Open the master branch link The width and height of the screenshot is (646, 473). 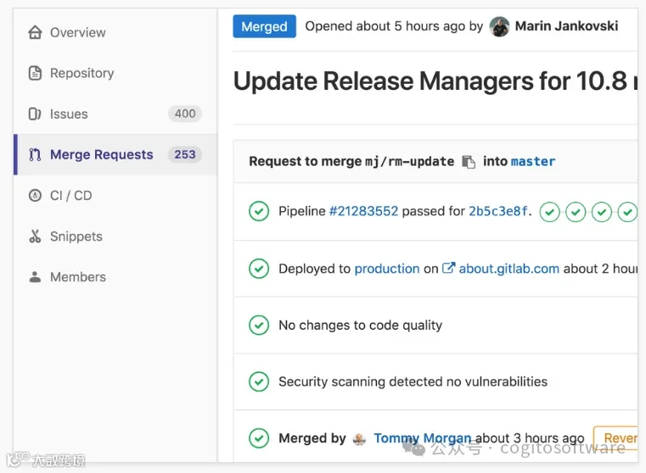pos(533,162)
